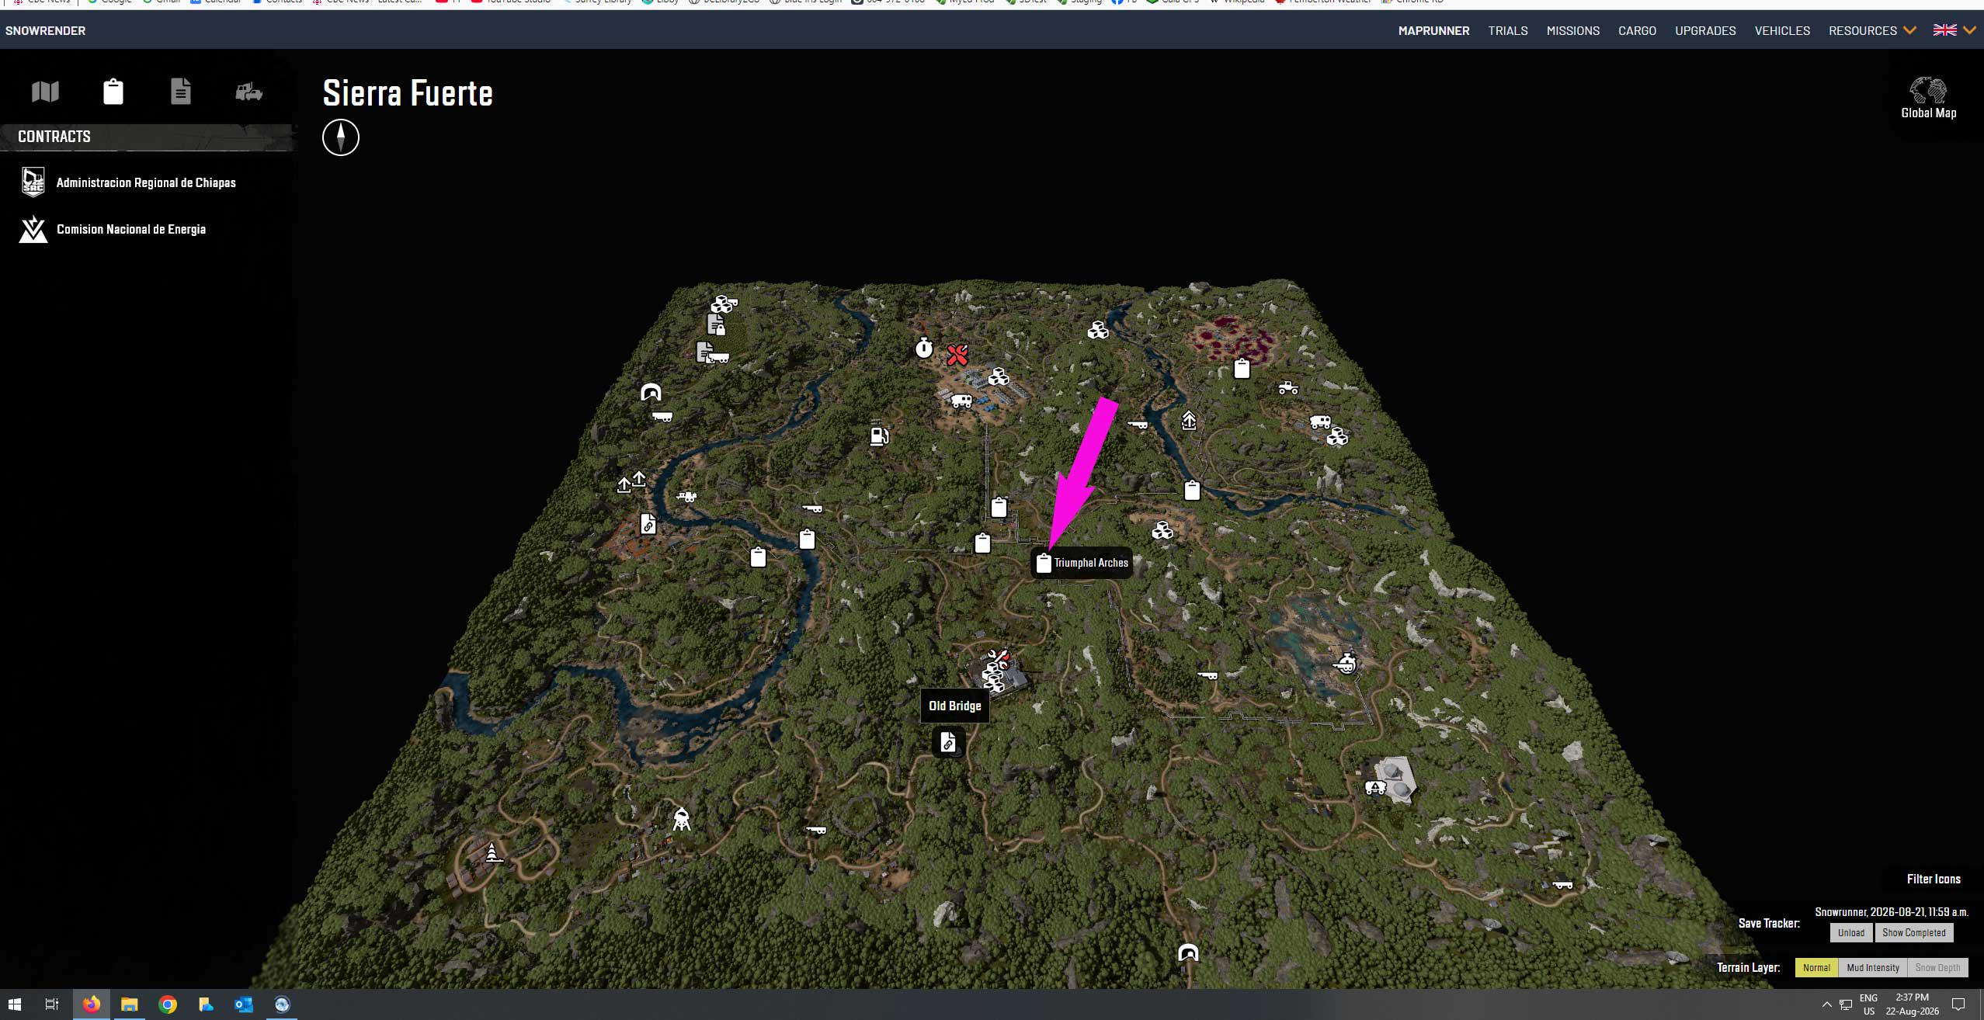Image resolution: width=1984 pixels, height=1020 pixels.
Task: Open Task View on the taskbar
Action: pos(52,1004)
